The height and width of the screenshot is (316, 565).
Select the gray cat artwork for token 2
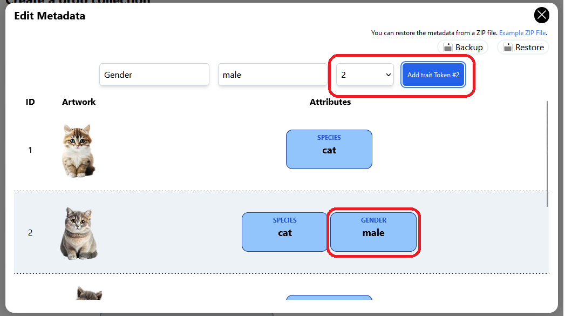click(x=79, y=233)
